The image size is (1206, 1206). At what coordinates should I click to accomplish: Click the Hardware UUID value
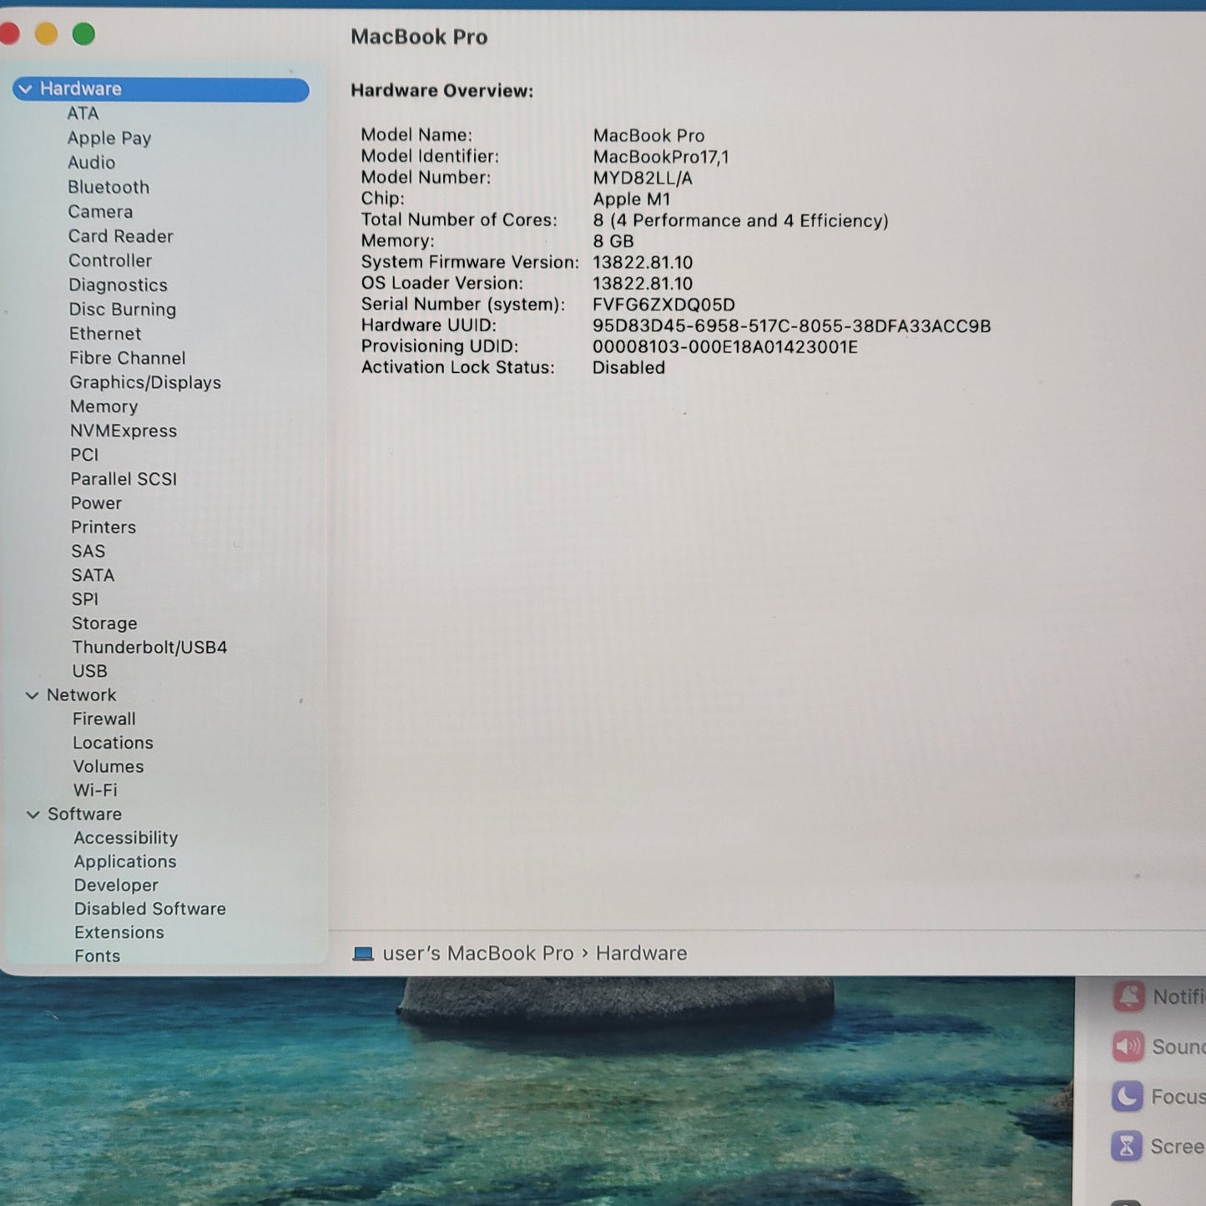pyautogui.click(x=792, y=326)
